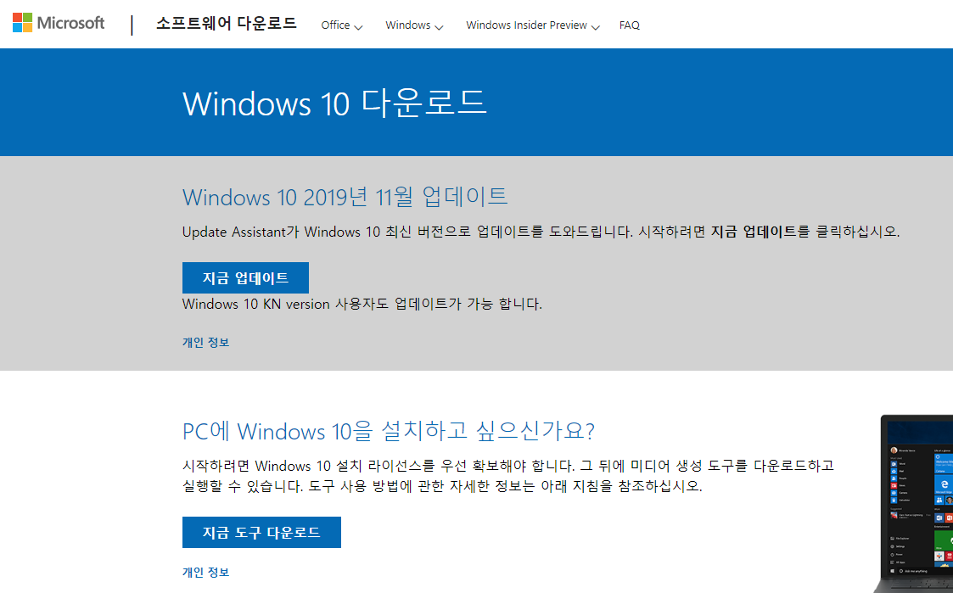The width and height of the screenshot is (953, 593).
Task: Open 소프트웨어 다운로드 site title link
Action: click(226, 24)
